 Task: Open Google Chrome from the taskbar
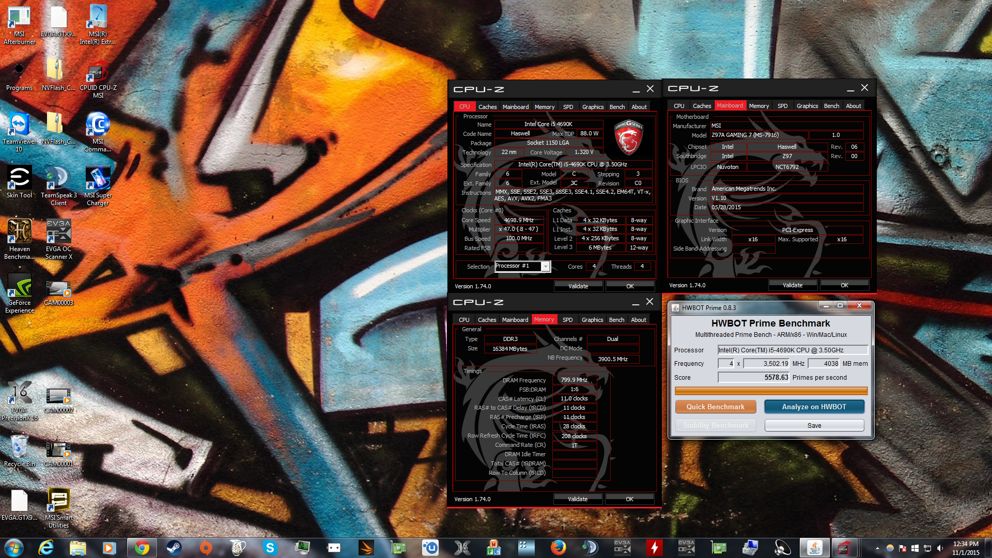point(142,548)
